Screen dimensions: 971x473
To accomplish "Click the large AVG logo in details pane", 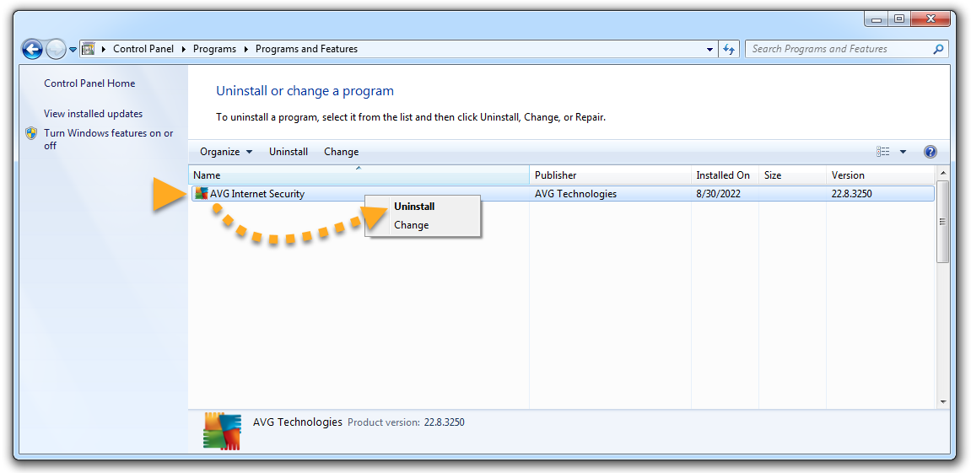I will [x=223, y=430].
